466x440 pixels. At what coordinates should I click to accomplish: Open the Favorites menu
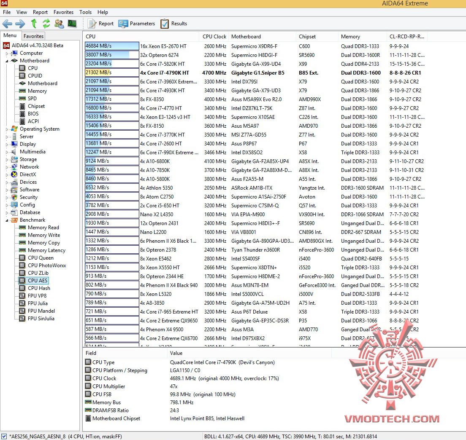pyautogui.click(x=63, y=12)
